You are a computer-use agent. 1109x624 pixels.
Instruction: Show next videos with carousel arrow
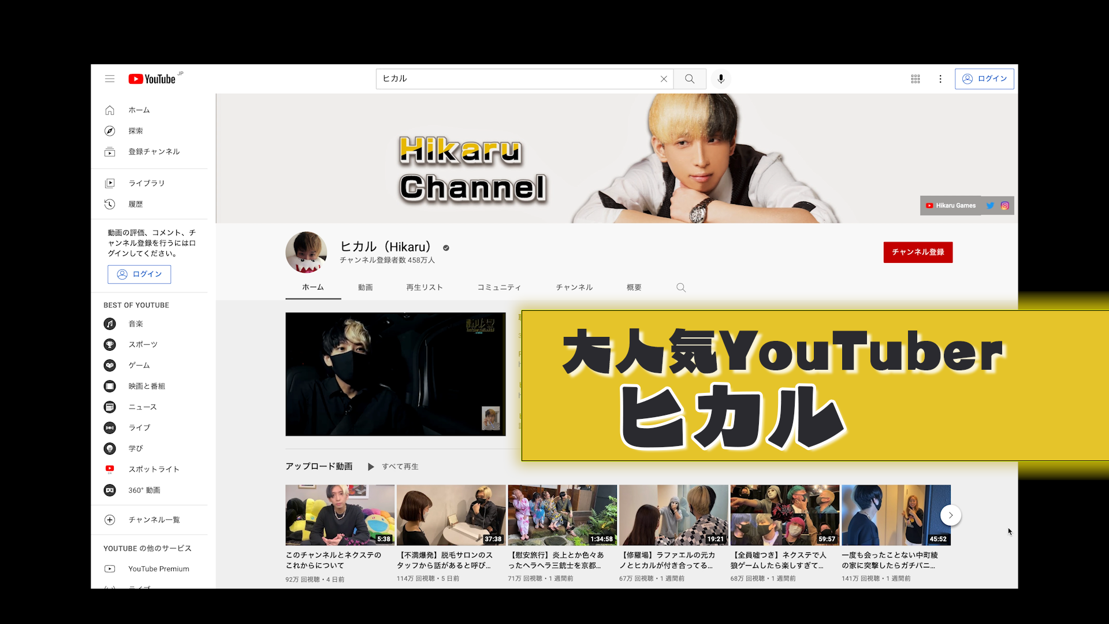click(951, 515)
